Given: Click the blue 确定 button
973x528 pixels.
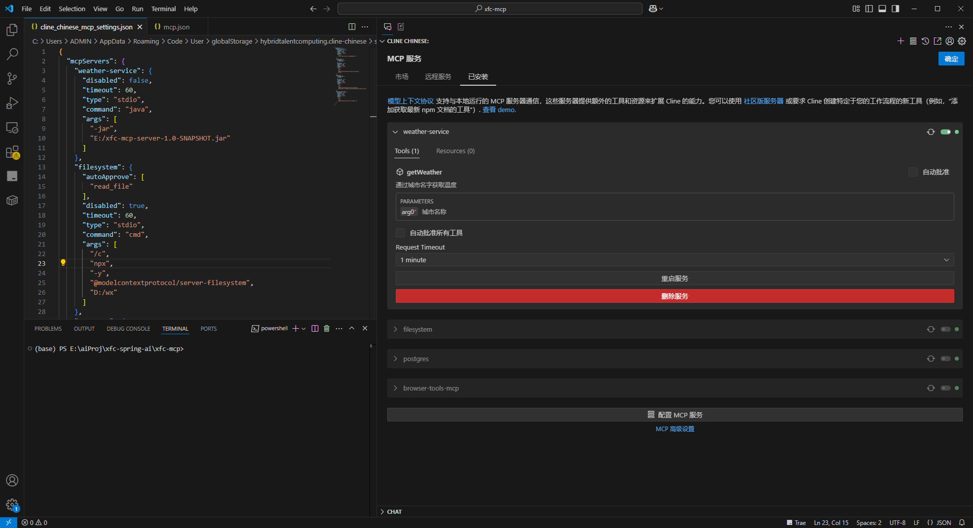Looking at the screenshot, I should [951, 59].
